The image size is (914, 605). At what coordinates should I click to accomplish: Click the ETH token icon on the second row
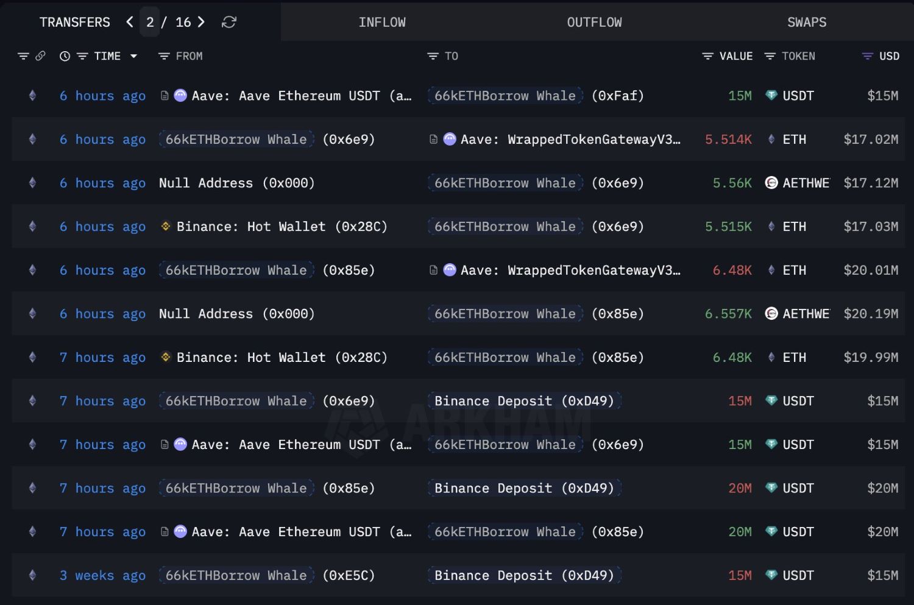(x=771, y=139)
